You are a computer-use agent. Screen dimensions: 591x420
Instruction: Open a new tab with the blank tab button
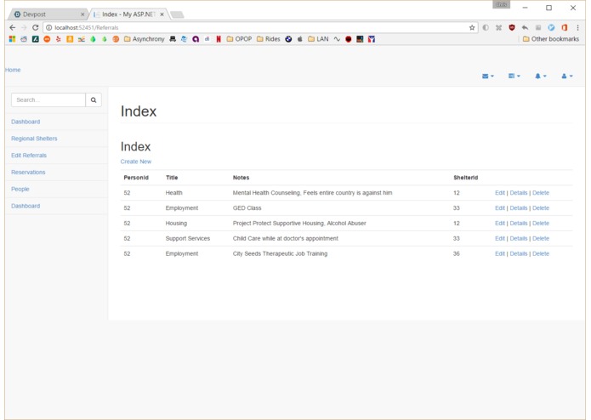pyautogui.click(x=177, y=14)
